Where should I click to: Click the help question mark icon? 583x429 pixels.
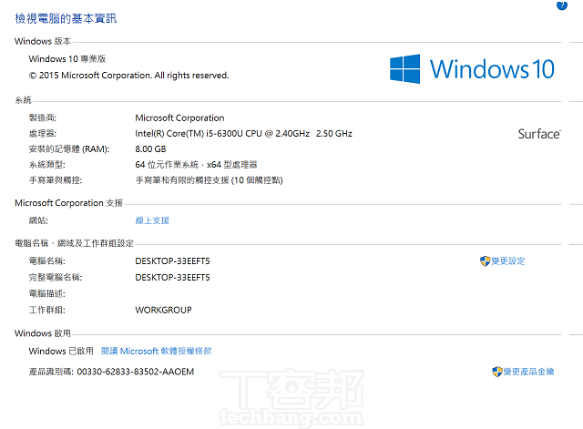562,5
